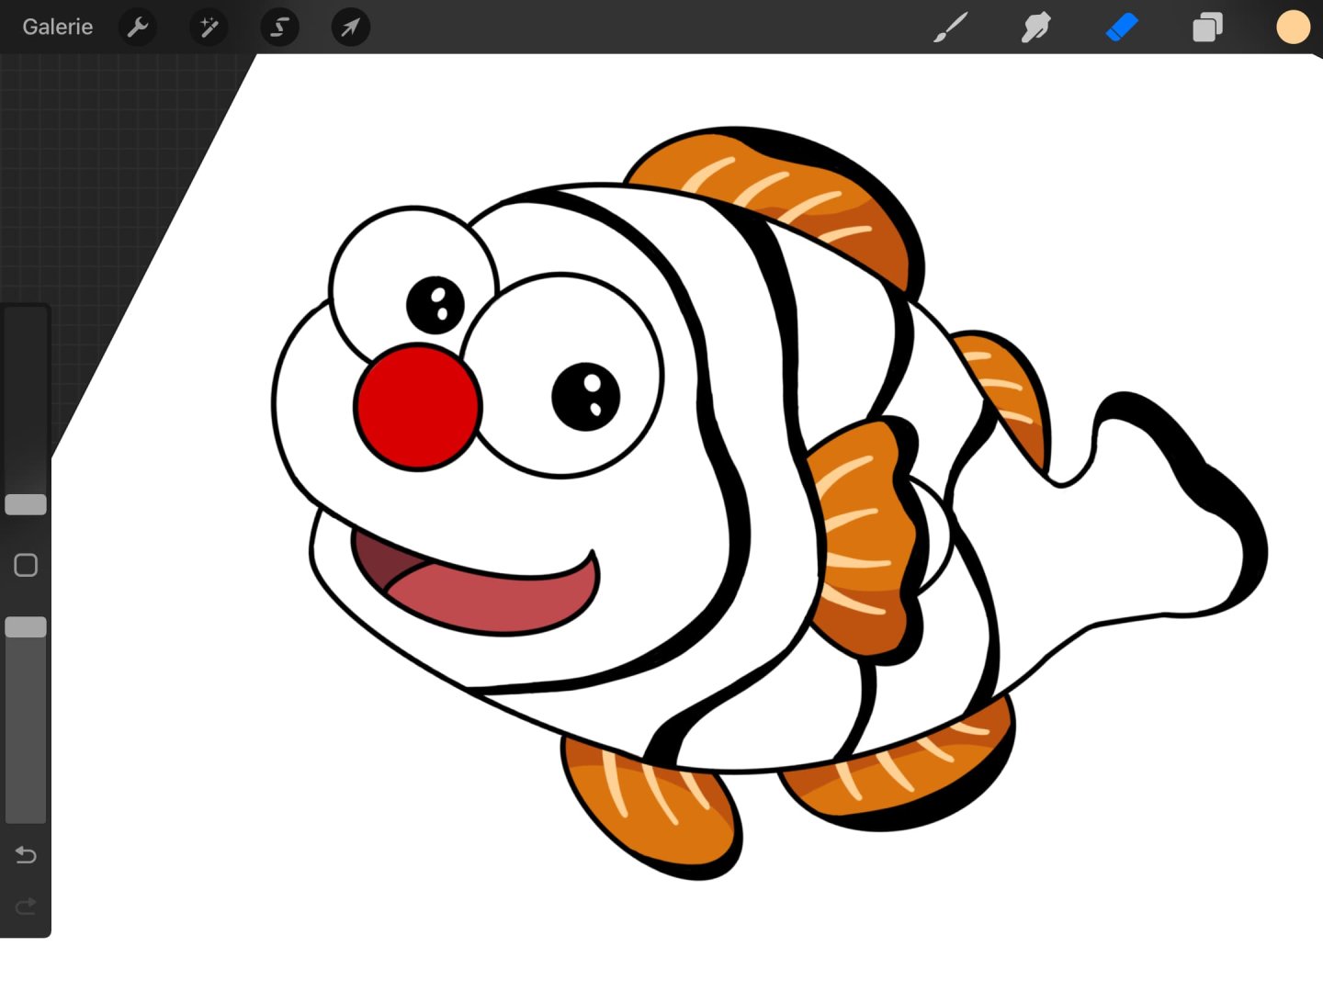Open the Actions wrench menu

click(x=138, y=28)
